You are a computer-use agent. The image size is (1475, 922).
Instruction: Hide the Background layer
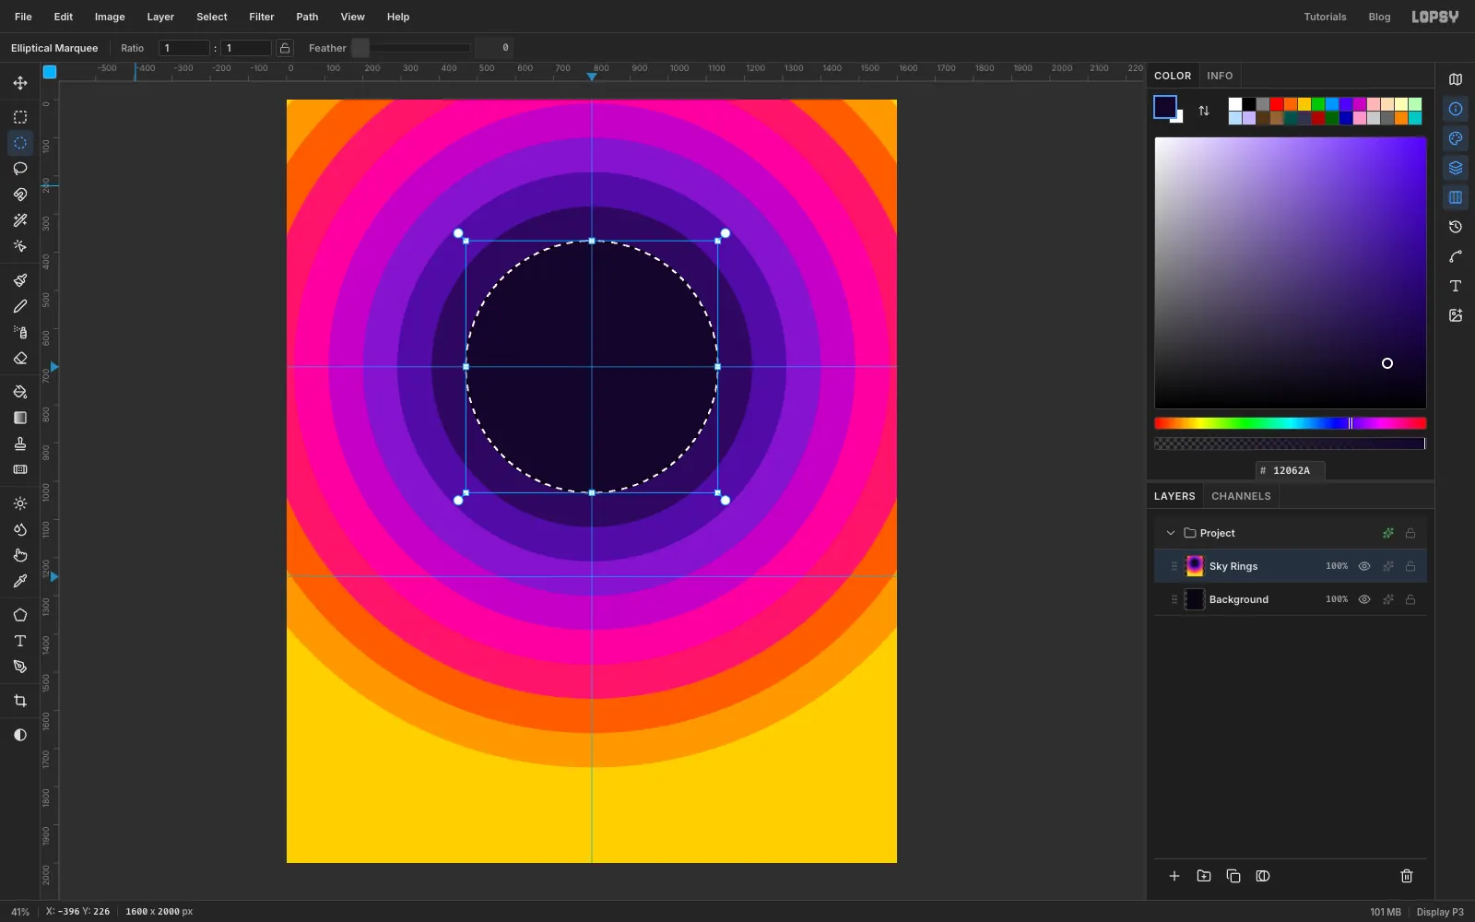click(1364, 599)
